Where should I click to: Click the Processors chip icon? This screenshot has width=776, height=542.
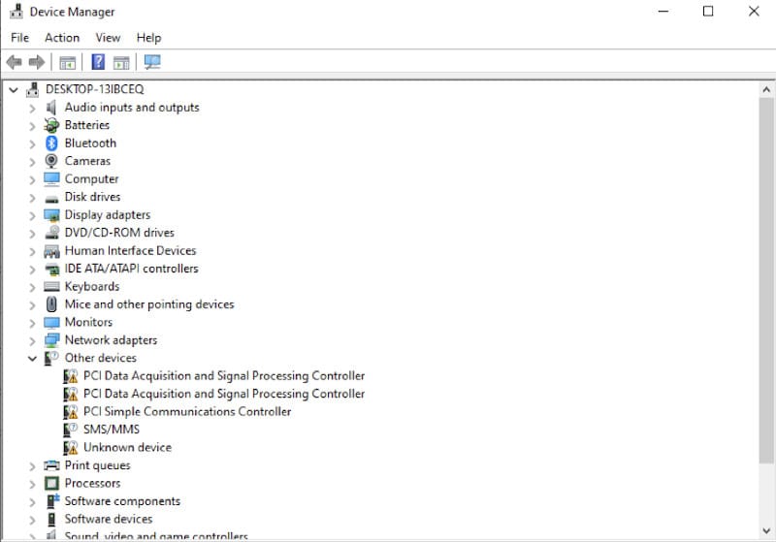tap(51, 483)
